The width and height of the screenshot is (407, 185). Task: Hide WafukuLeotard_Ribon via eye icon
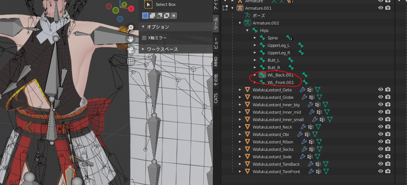pos(381,142)
